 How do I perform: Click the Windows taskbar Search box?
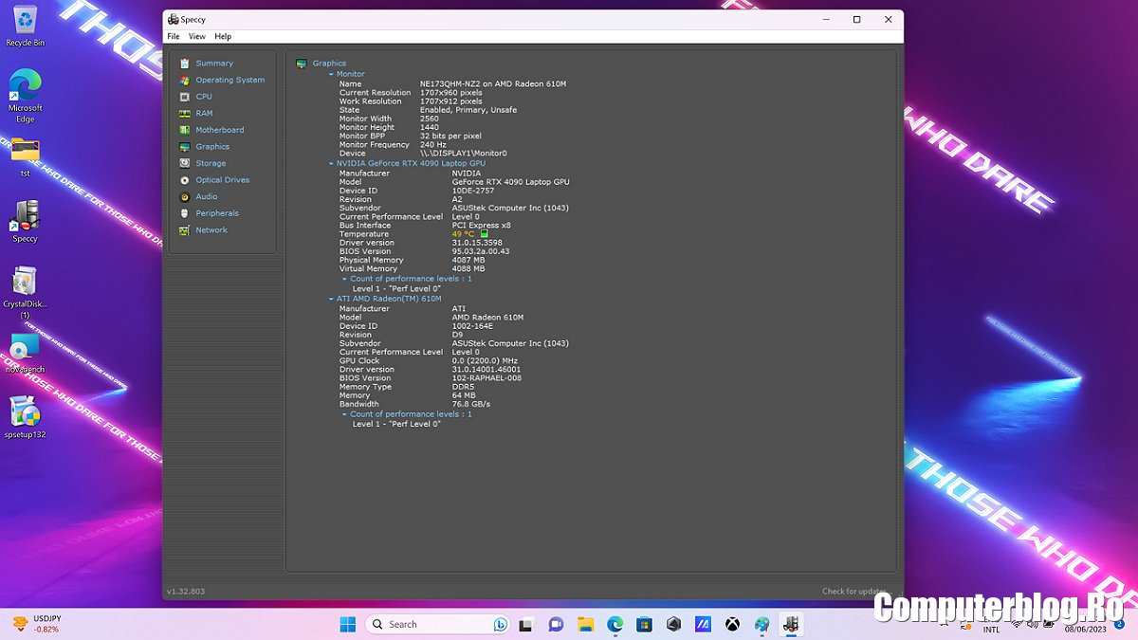[427, 624]
